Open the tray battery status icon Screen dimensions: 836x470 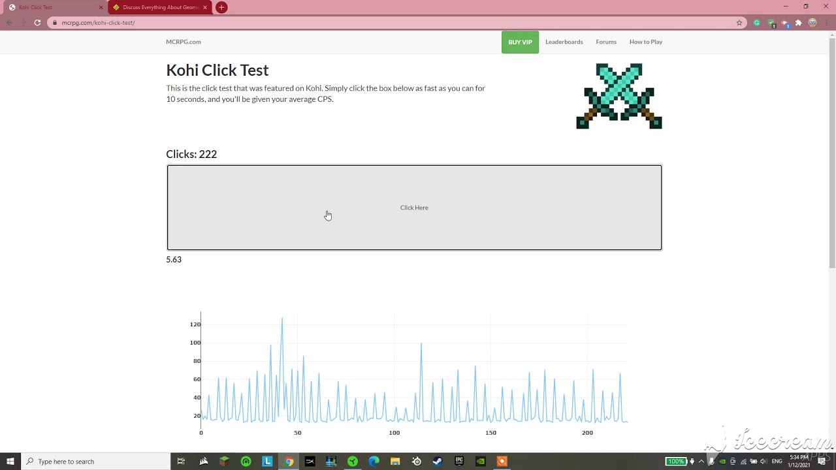point(754,462)
